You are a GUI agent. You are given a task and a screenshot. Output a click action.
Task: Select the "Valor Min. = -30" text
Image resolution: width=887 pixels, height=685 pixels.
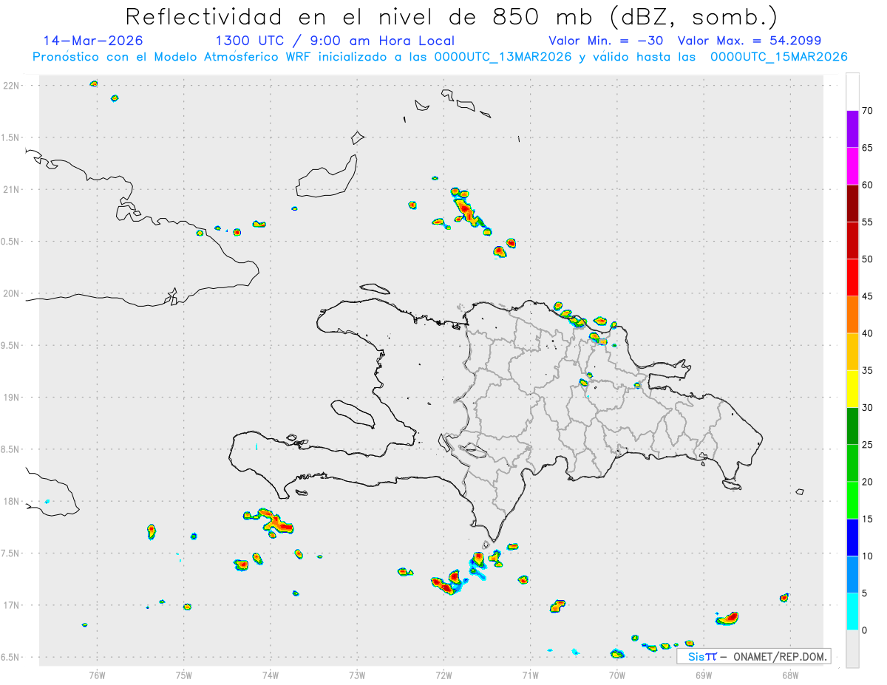[x=606, y=41]
